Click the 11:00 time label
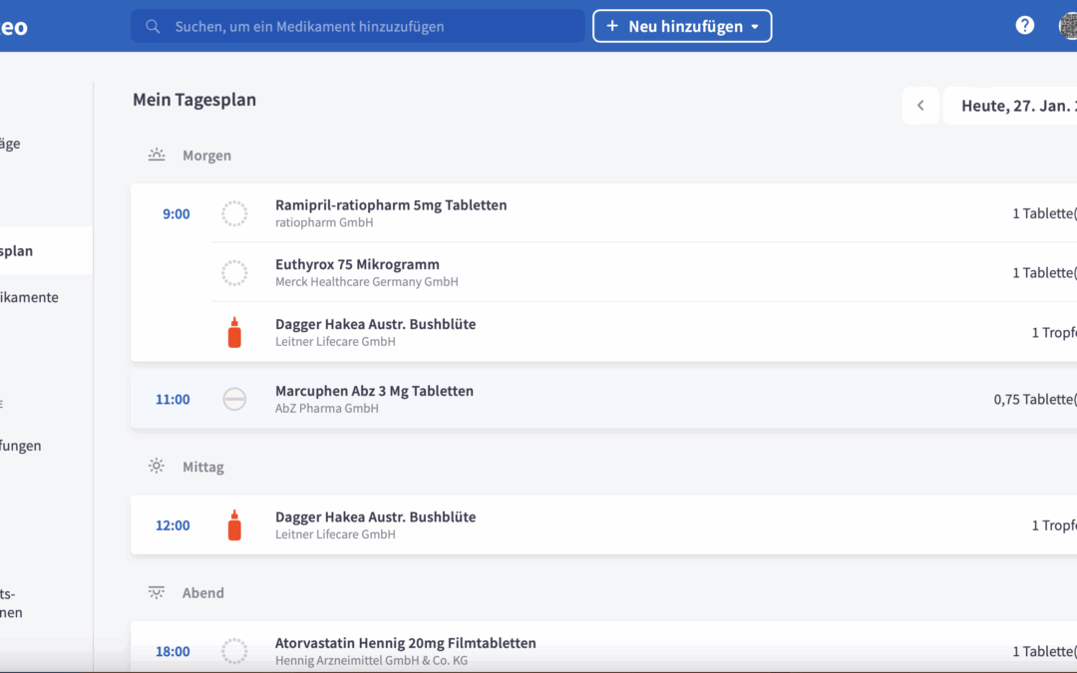Image resolution: width=1077 pixels, height=673 pixels. tap(173, 400)
